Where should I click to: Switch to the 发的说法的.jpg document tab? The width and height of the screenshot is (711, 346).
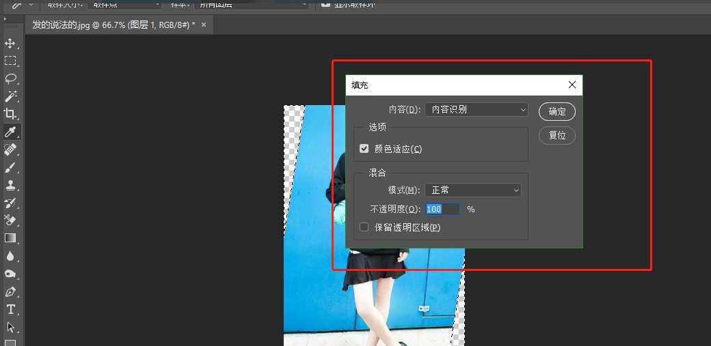(113, 25)
